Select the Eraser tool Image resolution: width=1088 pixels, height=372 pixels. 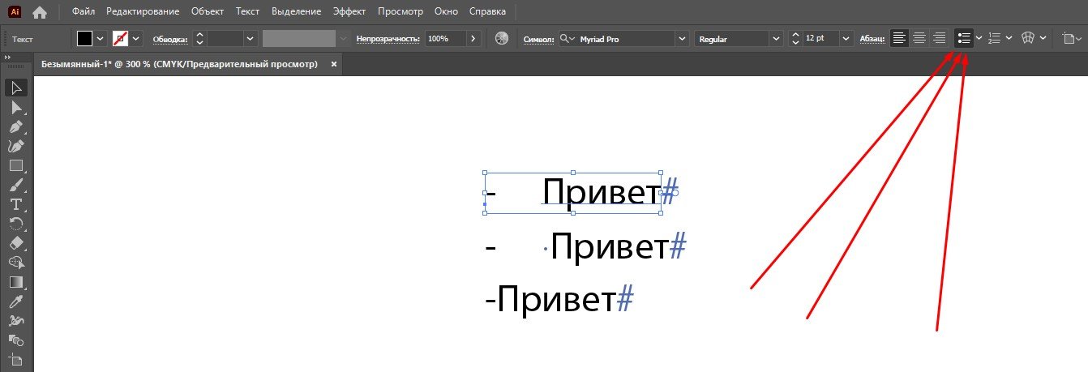15,243
